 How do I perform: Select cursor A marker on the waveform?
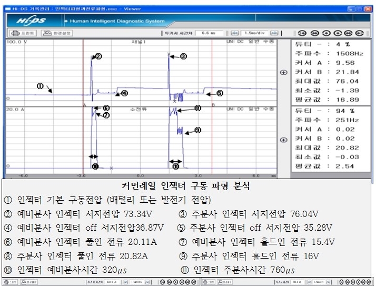click(x=84, y=105)
